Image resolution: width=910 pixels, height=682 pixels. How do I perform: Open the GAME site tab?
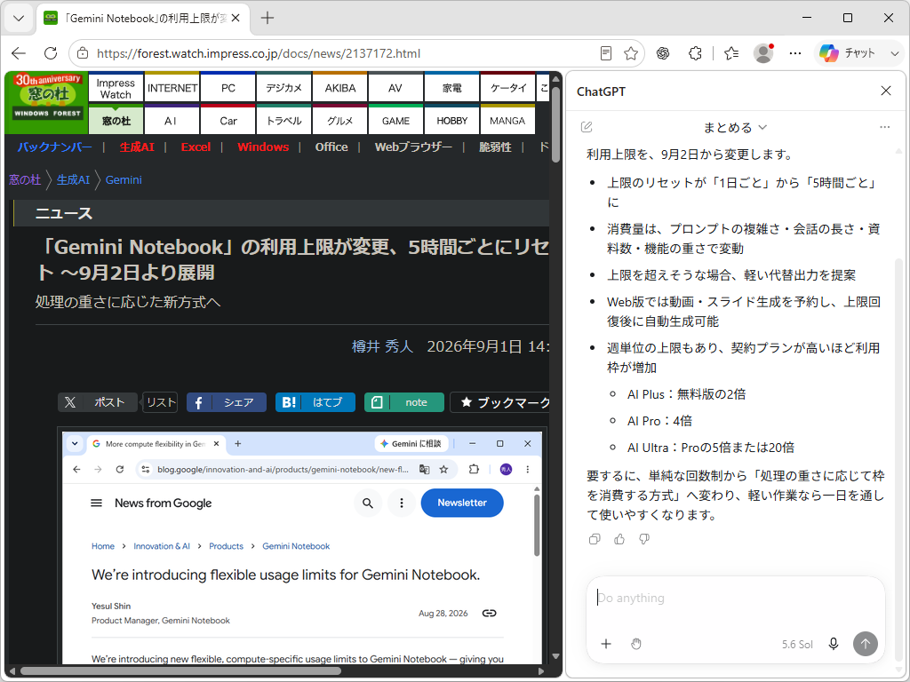click(x=395, y=121)
